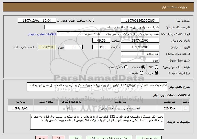Click the توضیحات خریدار text area
This screenshot has height=139, width=197.
pyautogui.click(x=97, y=121)
